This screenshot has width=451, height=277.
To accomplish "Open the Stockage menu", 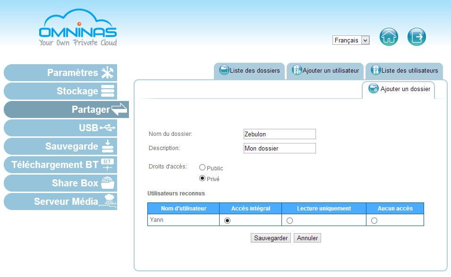I will click(60, 91).
